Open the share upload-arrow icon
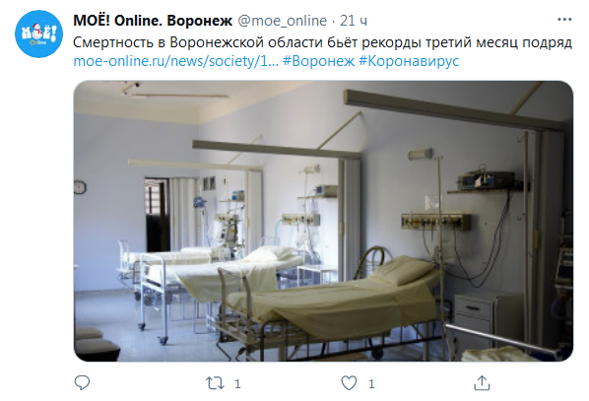The image size is (589, 401). (x=482, y=383)
